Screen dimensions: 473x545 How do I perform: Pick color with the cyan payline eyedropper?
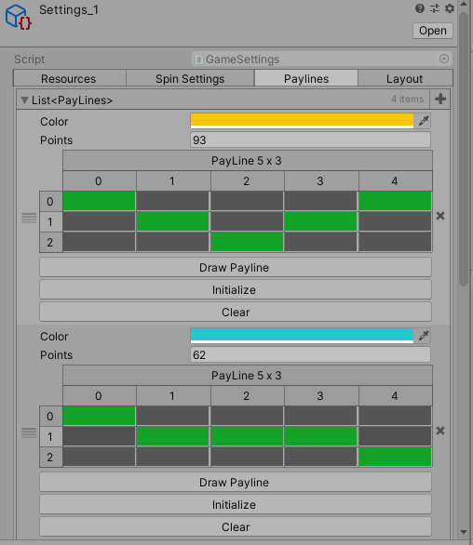coord(424,336)
